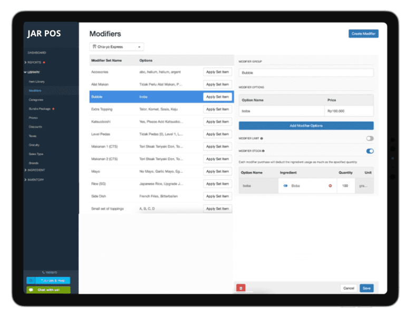
Task: Click the store icon in the outlet selector
Action: (94, 47)
